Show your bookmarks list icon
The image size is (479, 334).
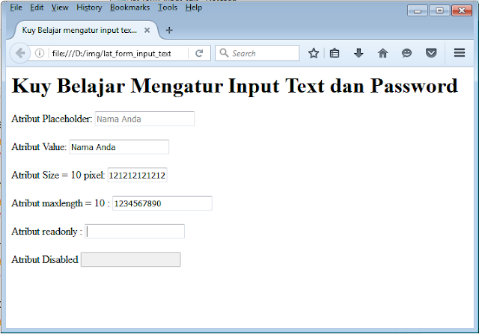(x=335, y=53)
